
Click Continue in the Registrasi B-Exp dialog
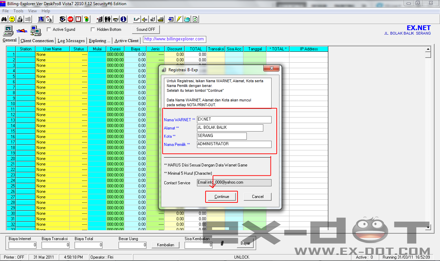tap(221, 197)
